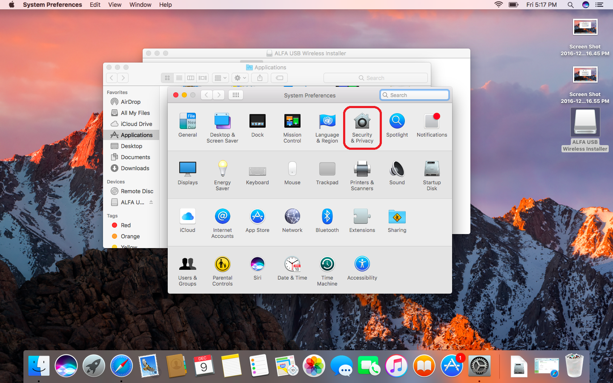Viewport: 613px width, 383px height.
Task: Open the Finder arrange-by dropdown
Action: tap(221, 78)
